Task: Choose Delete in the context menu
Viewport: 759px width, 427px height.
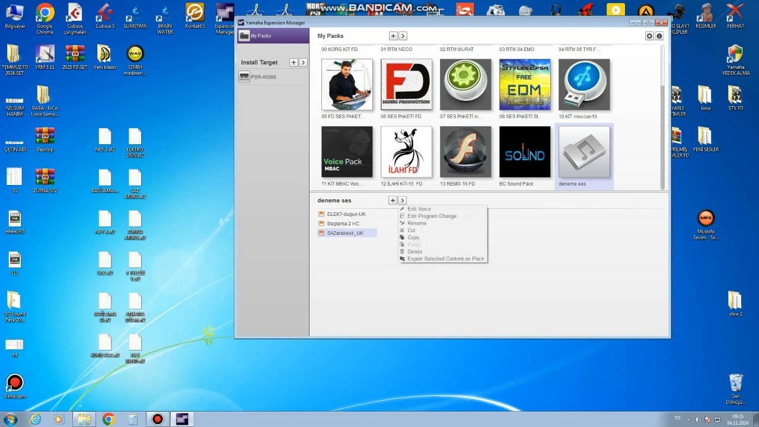Action: (442, 251)
